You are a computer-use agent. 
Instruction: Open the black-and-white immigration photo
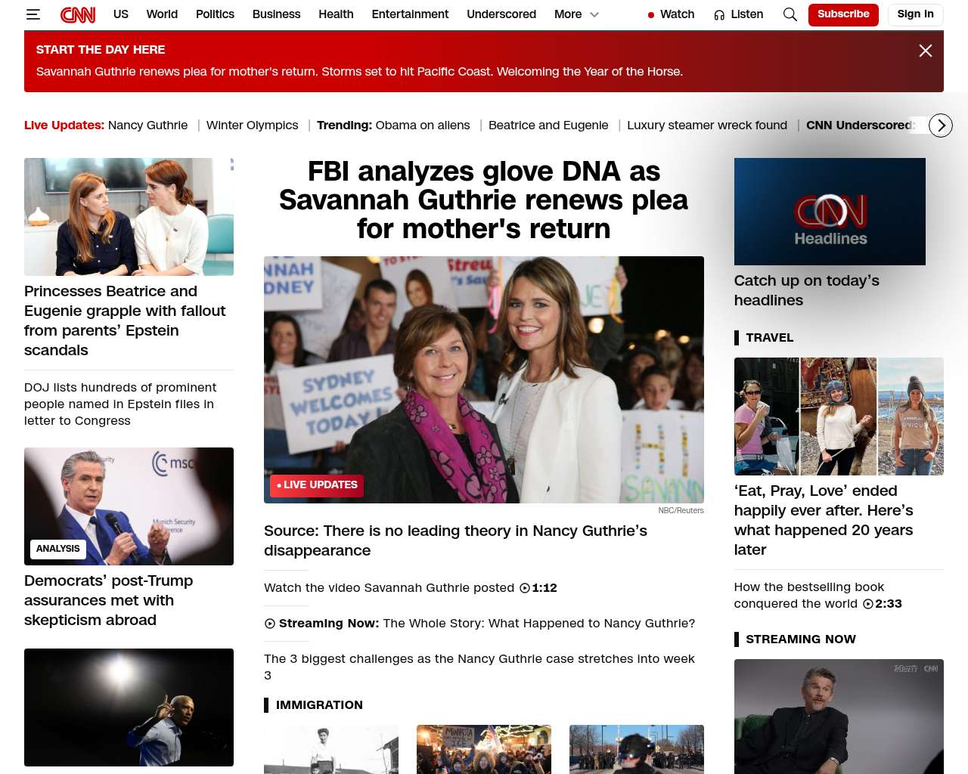tap(331, 749)
